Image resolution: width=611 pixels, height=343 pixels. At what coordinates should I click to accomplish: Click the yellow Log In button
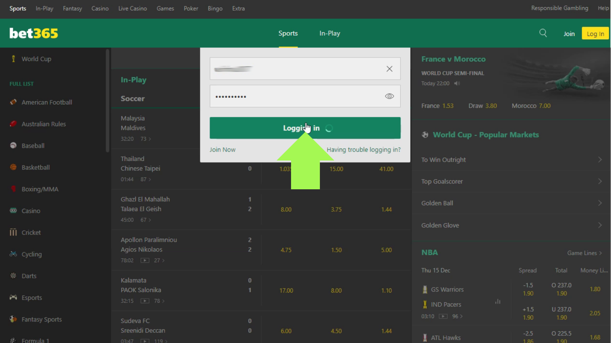click(595, 34)
